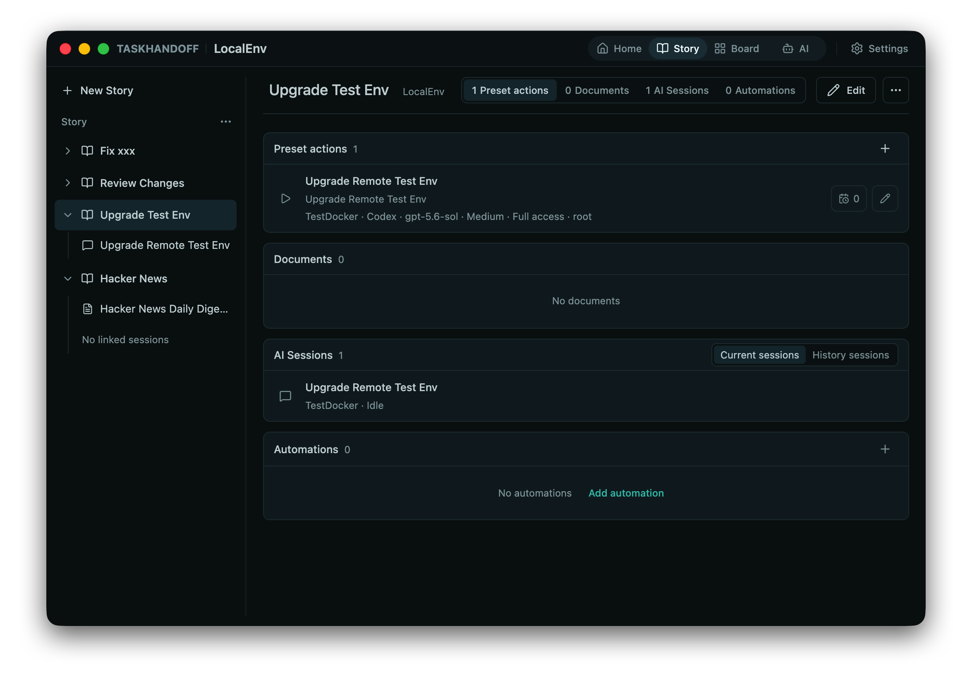Add an automation using the plus icon
972x688 pixels.
click(884, 449)
